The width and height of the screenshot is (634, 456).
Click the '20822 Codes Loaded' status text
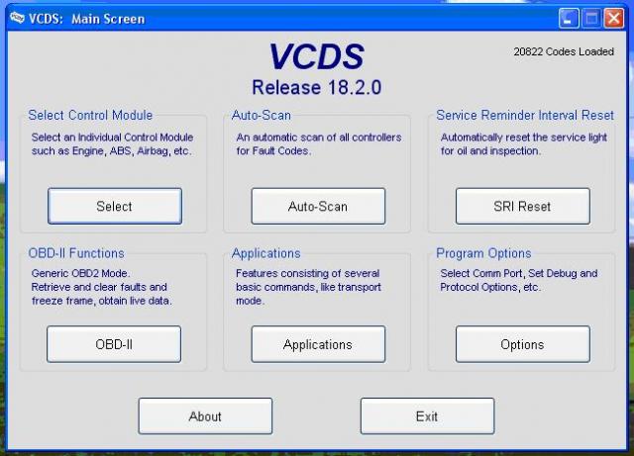coord(564,51)
